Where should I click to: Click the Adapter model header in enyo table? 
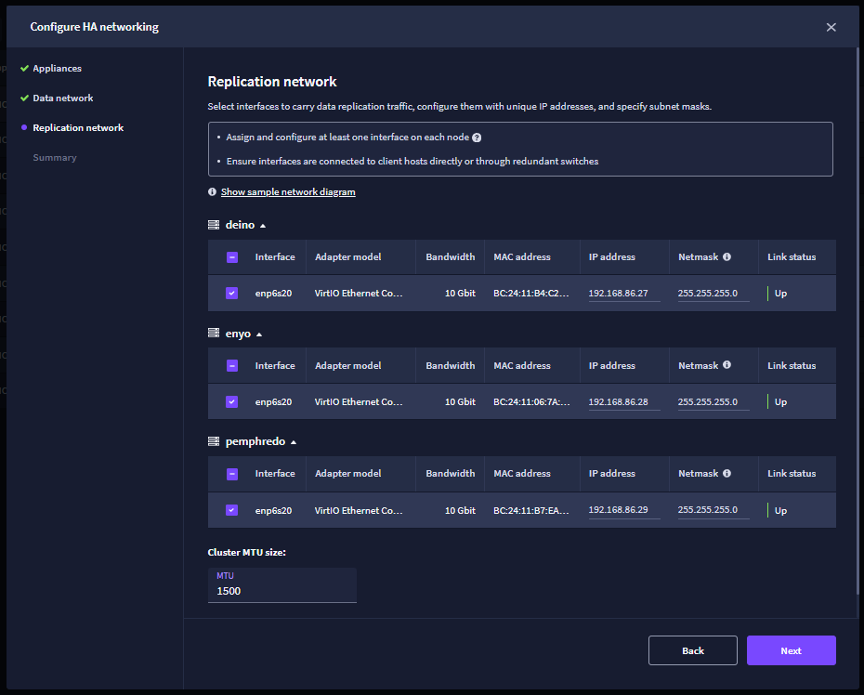(347, 365)
